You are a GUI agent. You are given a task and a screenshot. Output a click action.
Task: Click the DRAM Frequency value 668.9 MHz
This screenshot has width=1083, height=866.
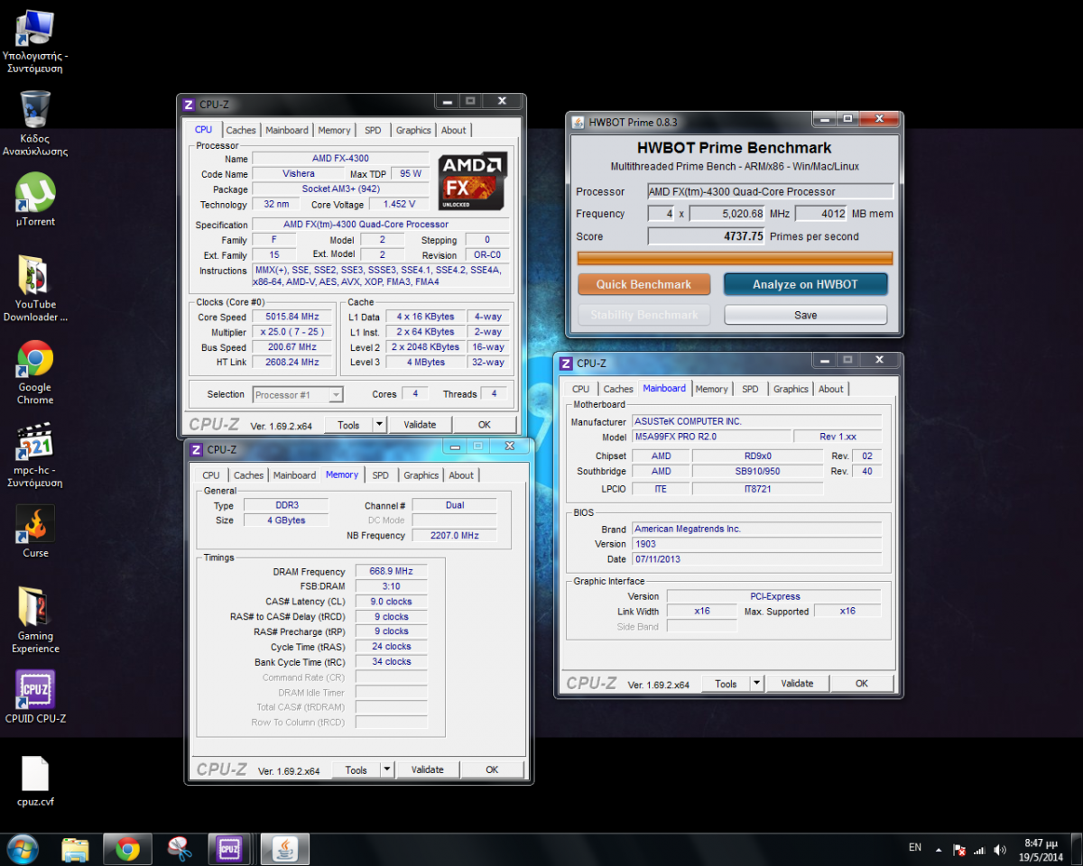click(391, 571)
